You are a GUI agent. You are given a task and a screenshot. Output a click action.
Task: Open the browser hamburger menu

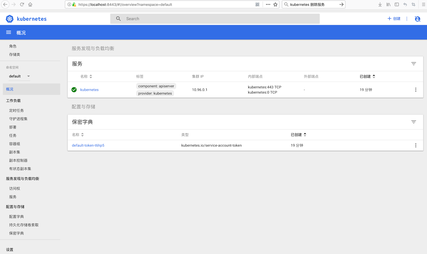tap(424, 4)
